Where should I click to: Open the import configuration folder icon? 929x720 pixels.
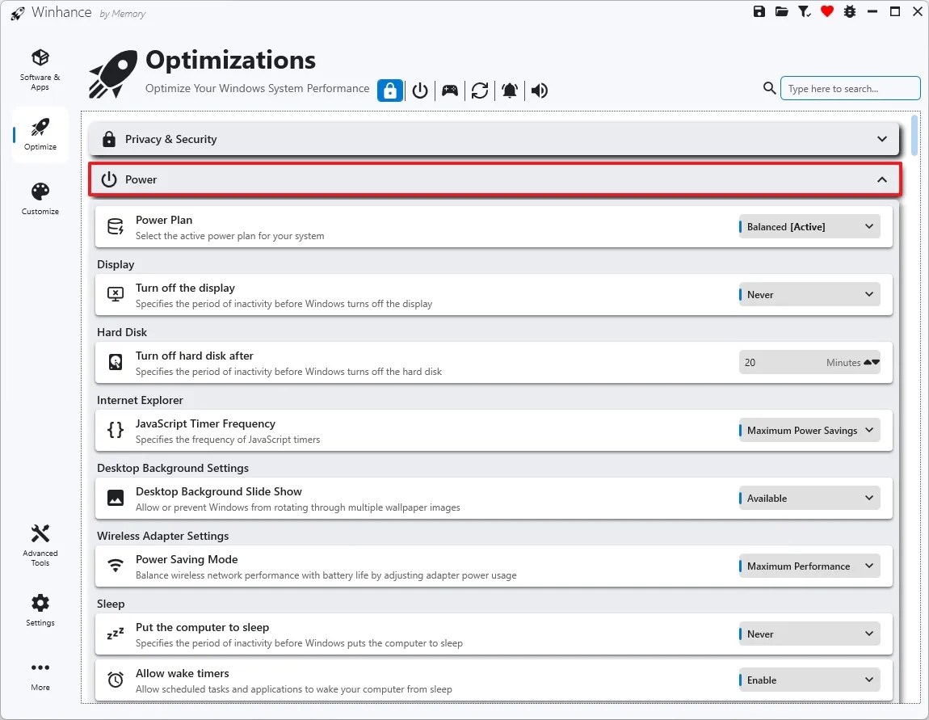(781, 12)
